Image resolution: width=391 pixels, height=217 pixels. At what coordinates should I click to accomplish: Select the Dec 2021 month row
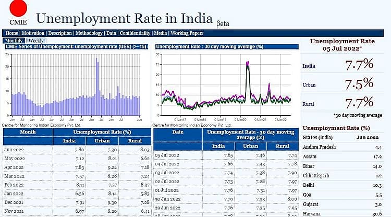pyautogui.click(x=77, y=202)
